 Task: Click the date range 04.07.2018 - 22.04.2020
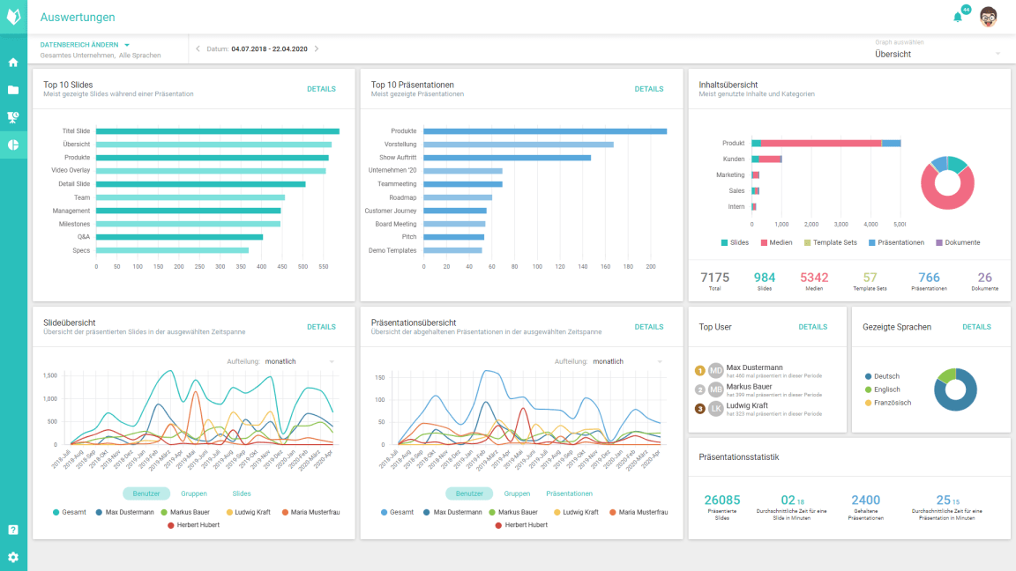pos(270,49)
